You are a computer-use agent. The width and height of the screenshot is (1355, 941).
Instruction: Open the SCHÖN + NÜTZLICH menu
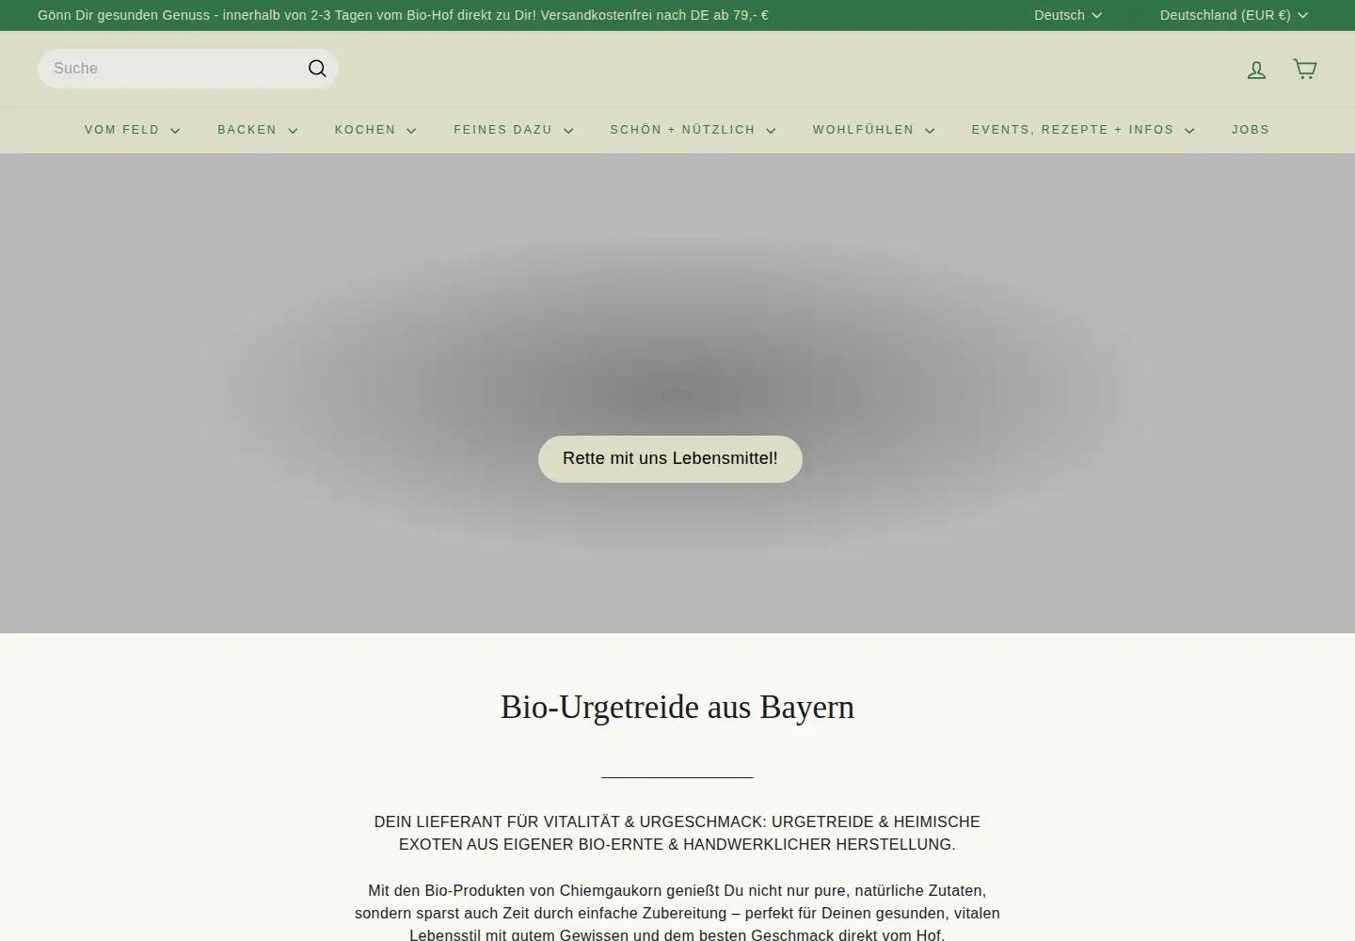click(693, 130)
